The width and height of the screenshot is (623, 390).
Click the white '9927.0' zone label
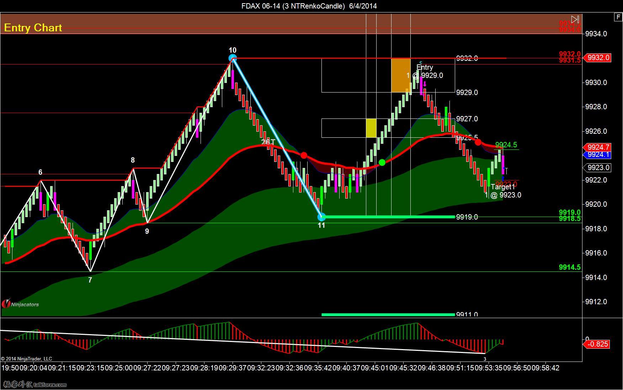(x=467, y=119)
